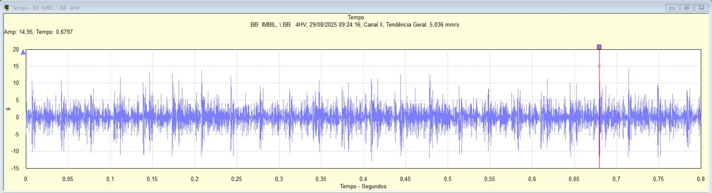712x193 pixels.
Task: Click the 'Tempo - Segundos' axis label
Action: [363, 186]
